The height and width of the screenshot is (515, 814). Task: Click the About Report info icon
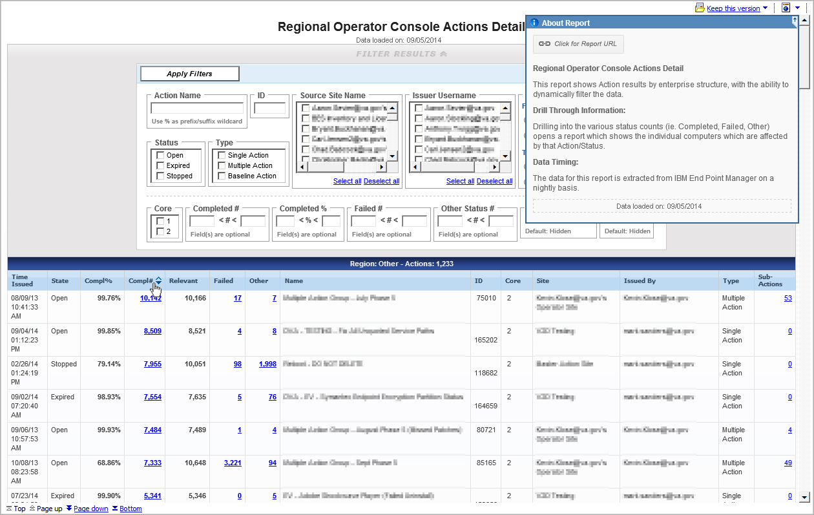pyautogui.click(x=534, y=23)
